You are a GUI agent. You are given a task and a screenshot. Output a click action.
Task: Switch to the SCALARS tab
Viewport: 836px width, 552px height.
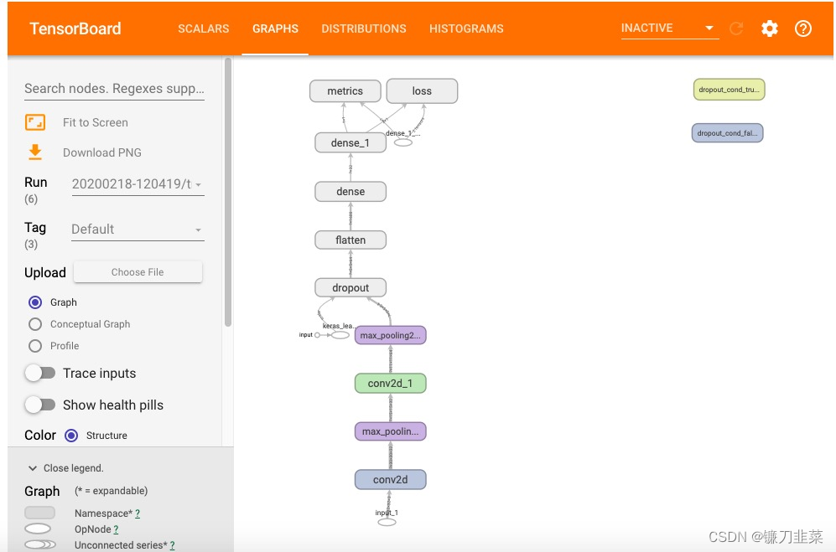[x=203, y=28]
